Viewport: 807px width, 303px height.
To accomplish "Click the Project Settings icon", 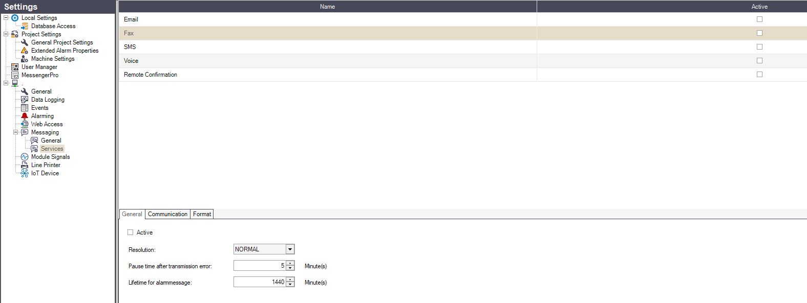I will [x=15, y=34].
